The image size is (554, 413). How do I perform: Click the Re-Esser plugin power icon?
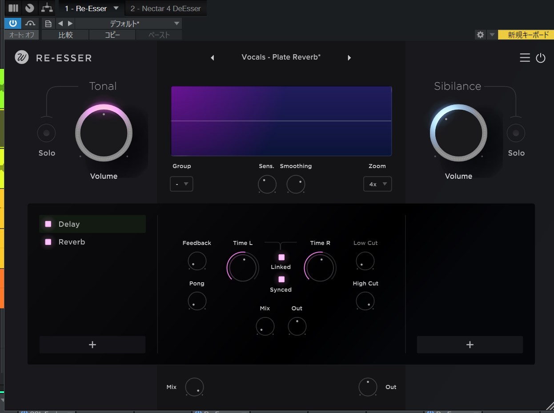540,58
